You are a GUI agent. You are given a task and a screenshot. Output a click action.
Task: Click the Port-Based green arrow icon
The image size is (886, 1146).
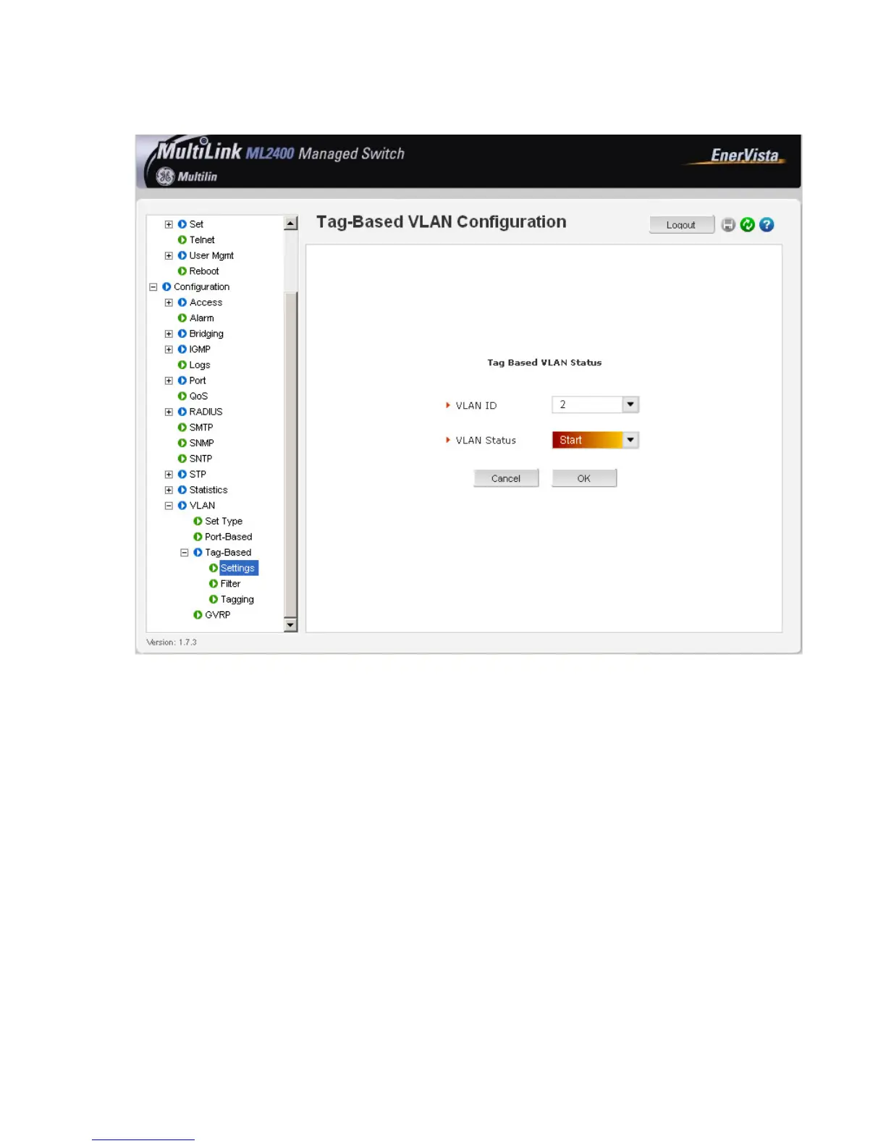(198, 537)
